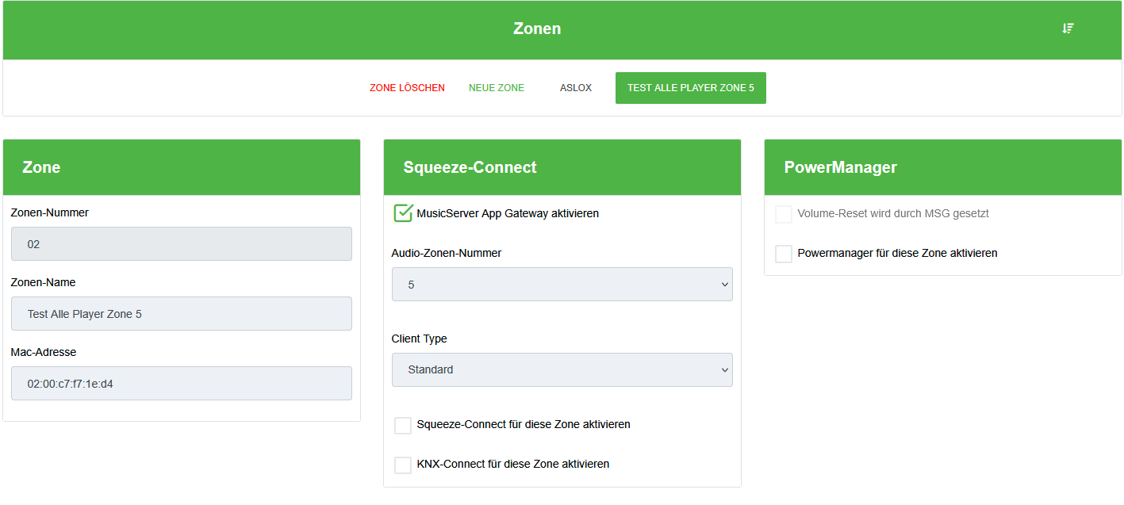The height and width of the screenshot is (505, 1124).
Task: Focus the Zonen-Name text field
Action: (x=182, y=314)
